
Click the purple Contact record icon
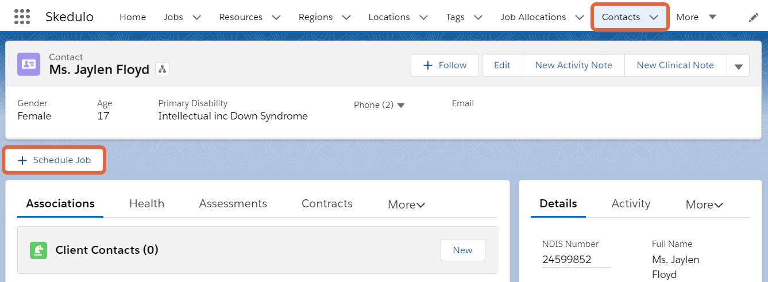[x=28, y=64]
